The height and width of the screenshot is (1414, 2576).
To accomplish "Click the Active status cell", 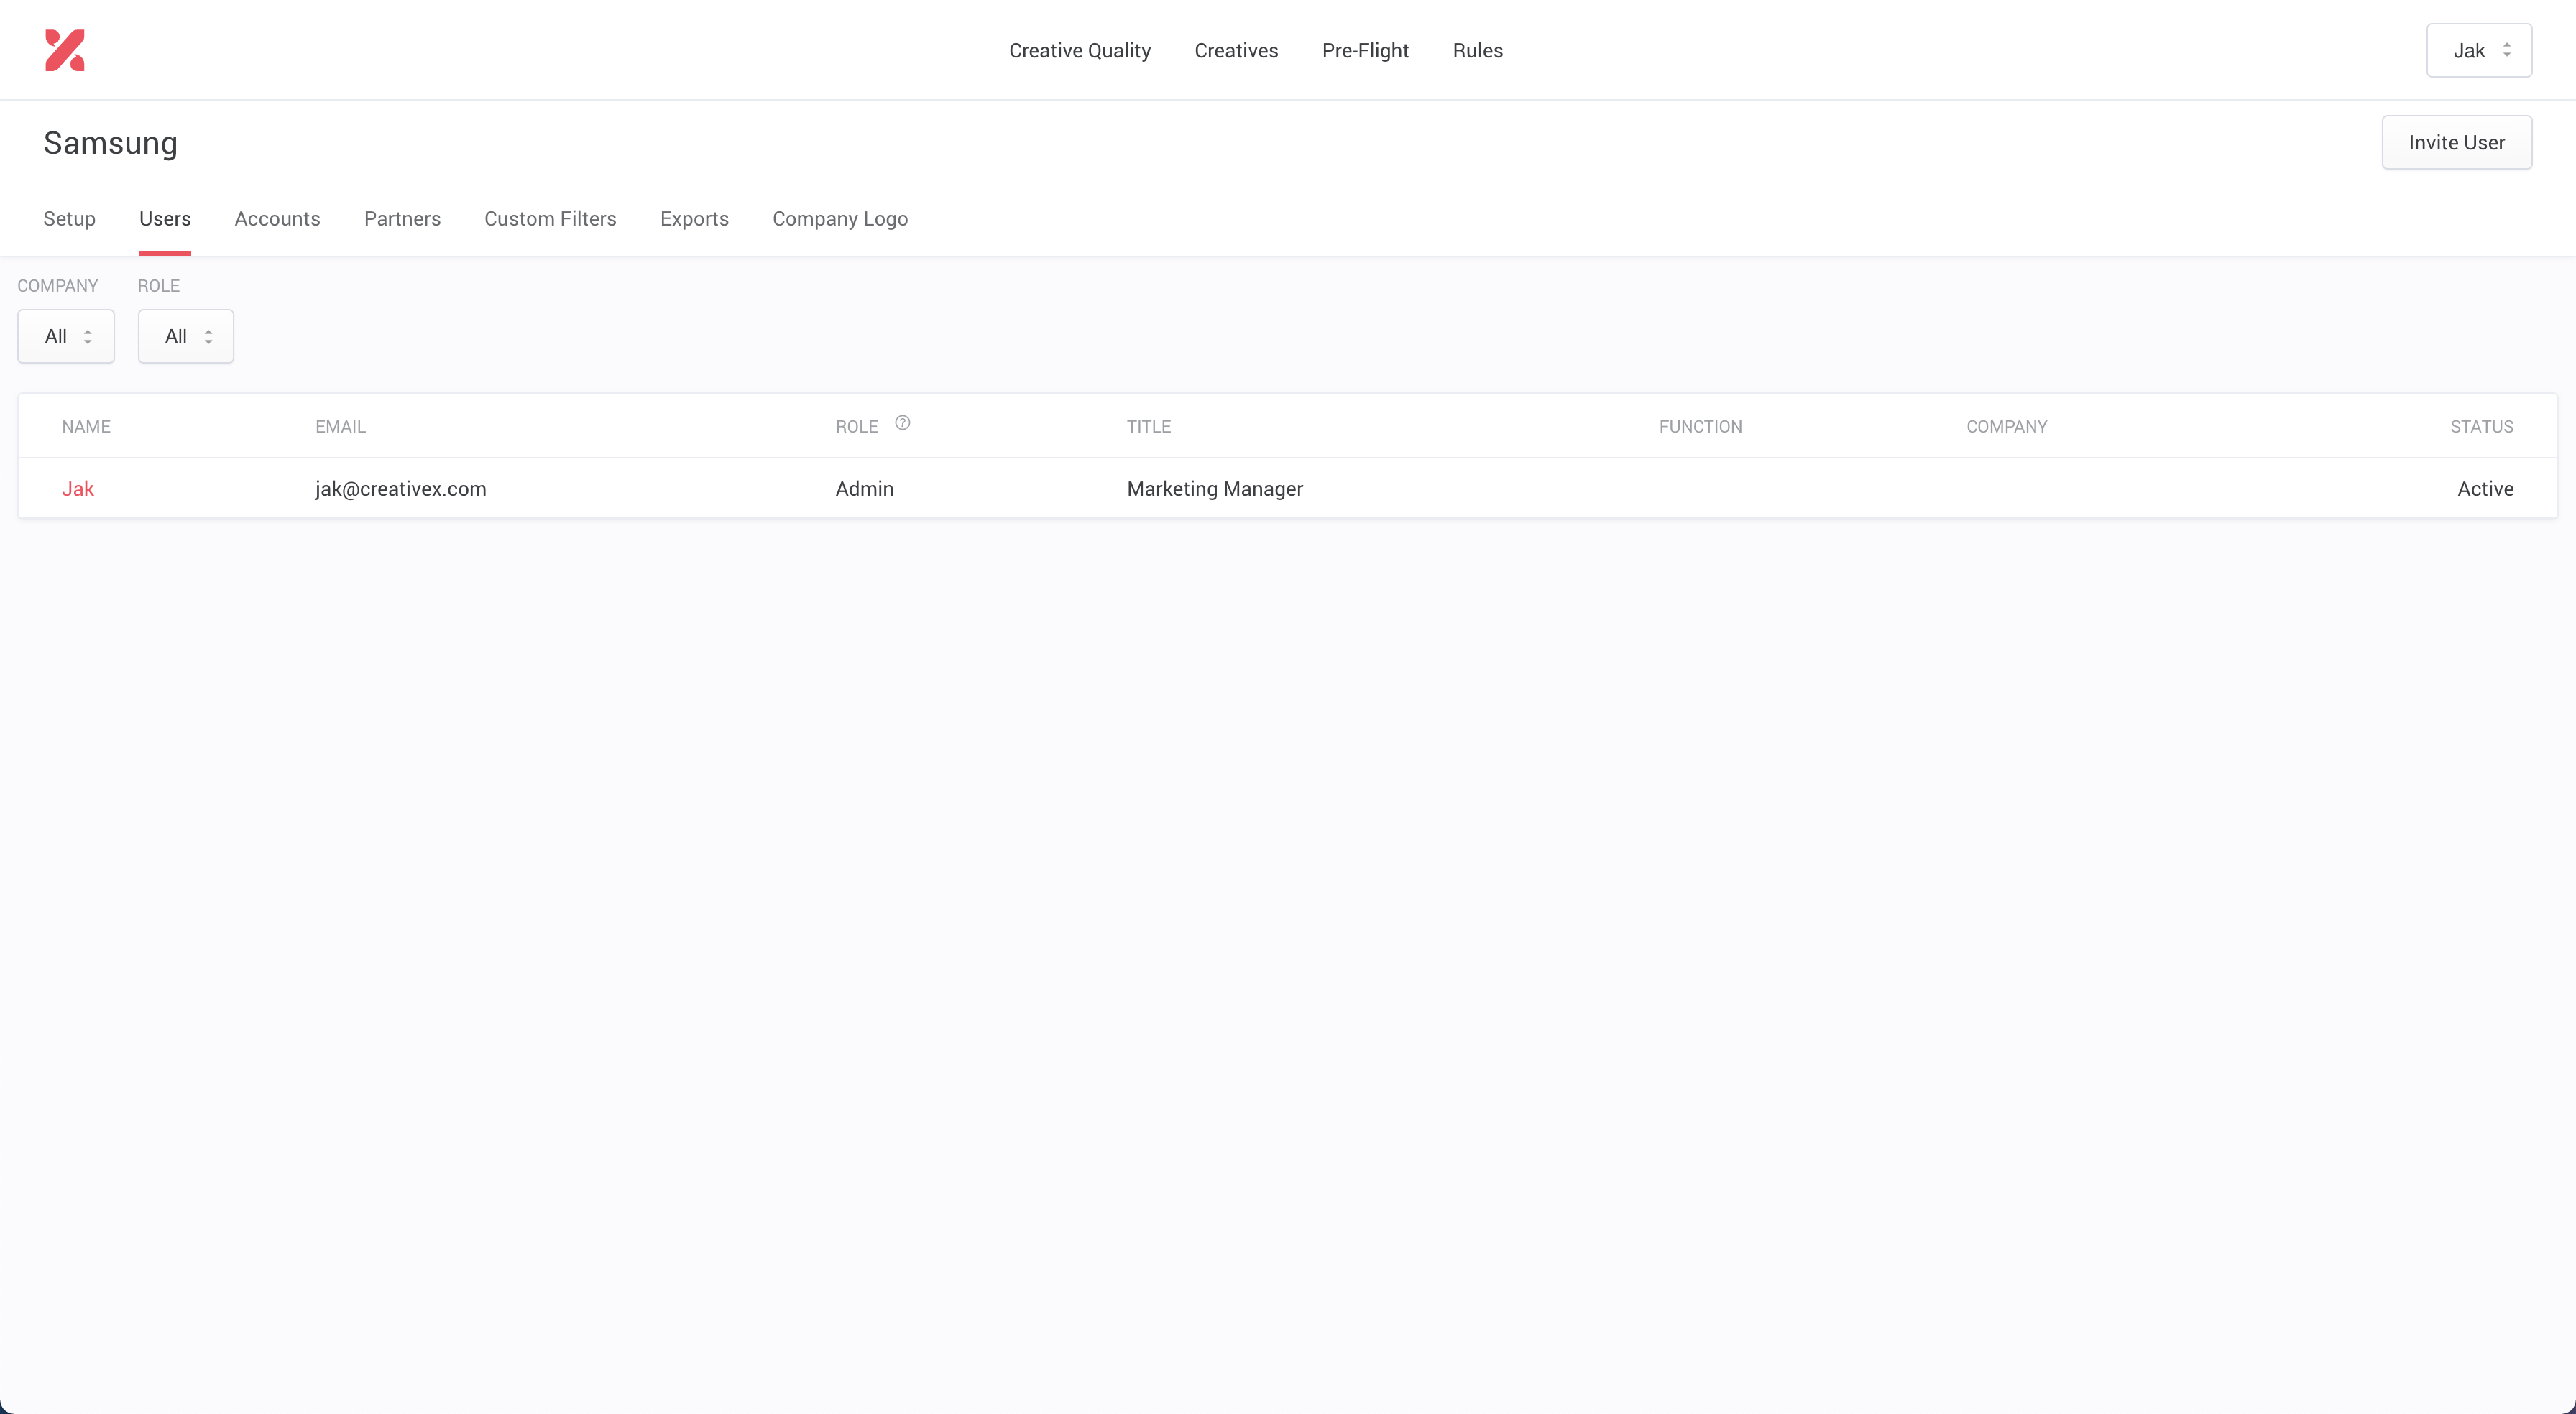I will (x=2485, y=488).
